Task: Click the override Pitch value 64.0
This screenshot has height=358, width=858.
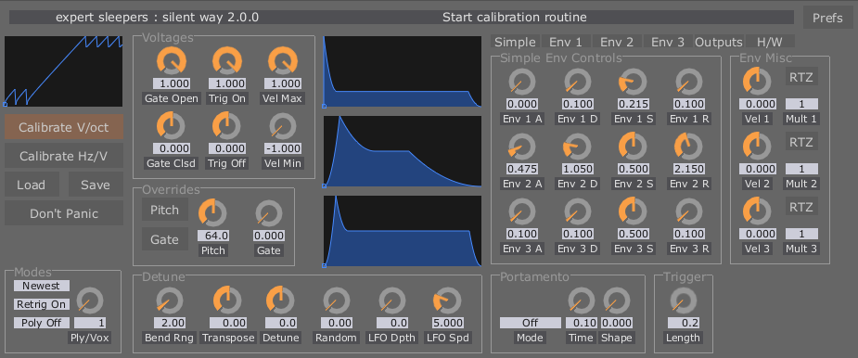Action: [212, 236]
